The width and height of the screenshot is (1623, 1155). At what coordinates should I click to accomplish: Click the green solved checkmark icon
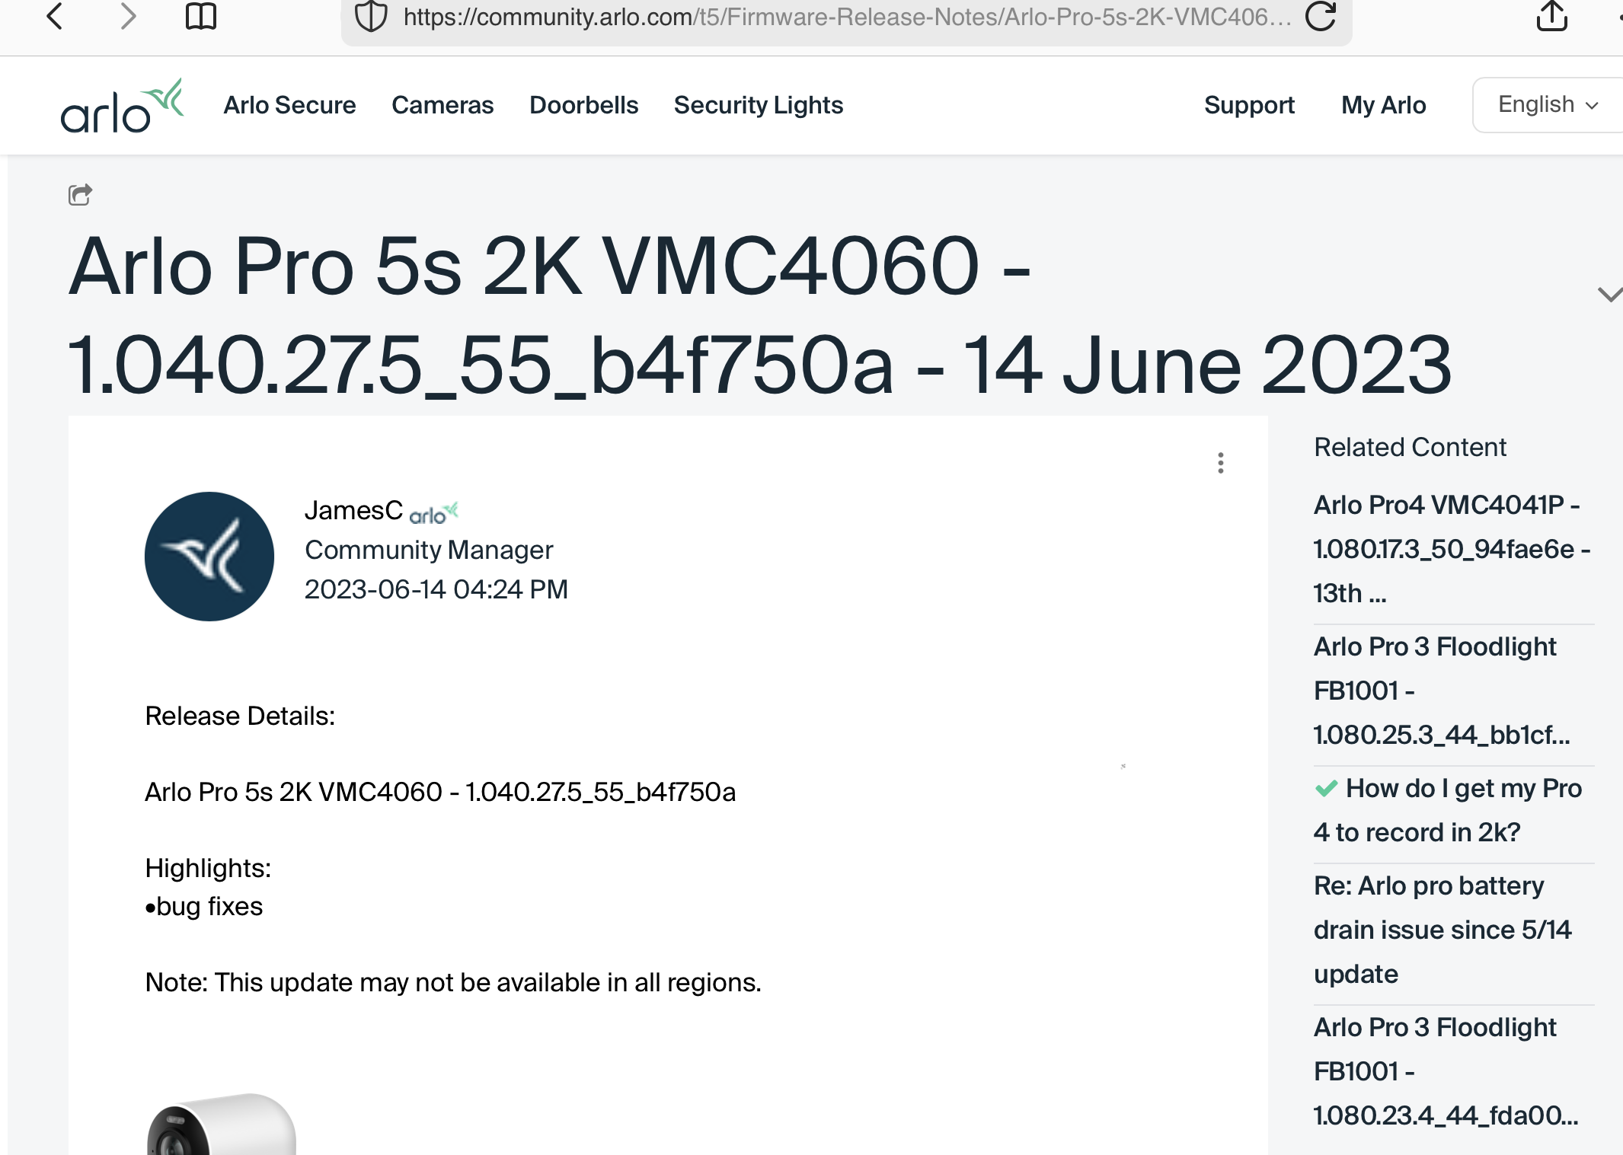tap(1327, 789)
